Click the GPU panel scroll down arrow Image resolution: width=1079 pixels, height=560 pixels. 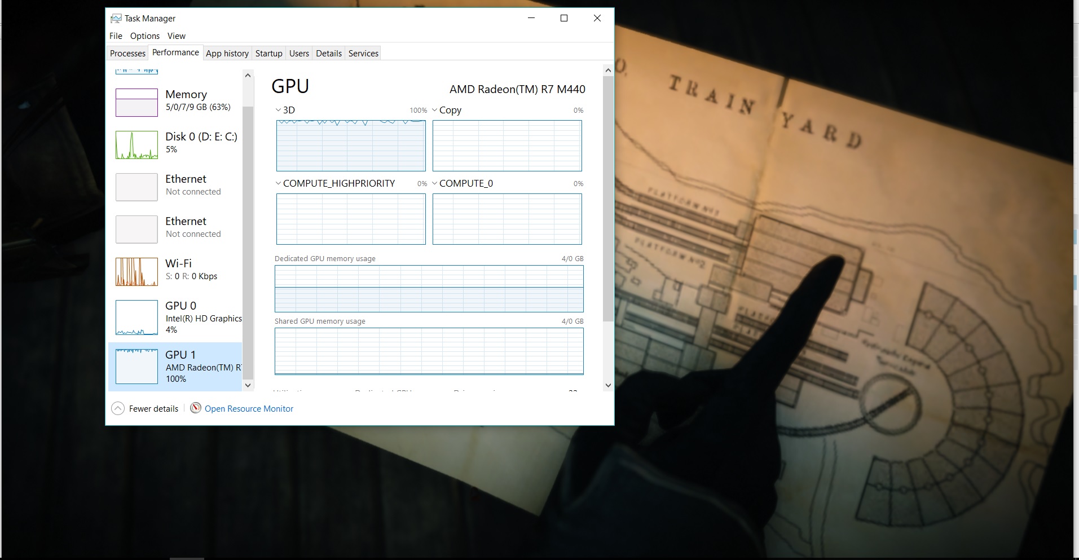click(x=607, y=385)
